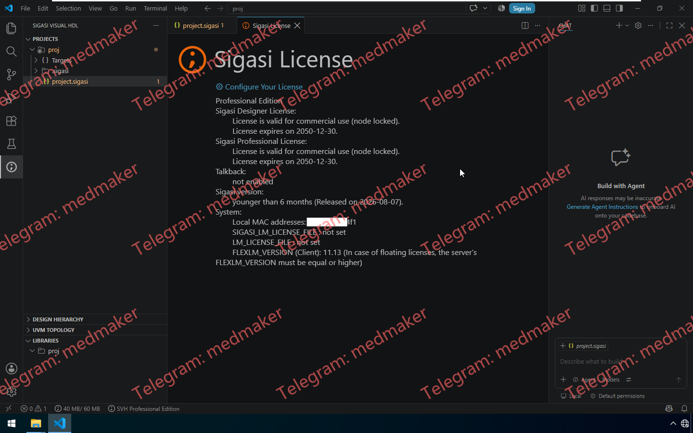Open the Extensions view
The image size is (693, 433).
(x=11, y=121)
